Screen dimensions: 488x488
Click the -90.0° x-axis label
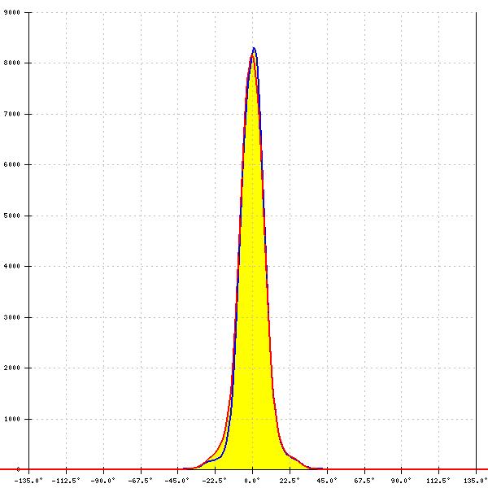tap(103, 481)
